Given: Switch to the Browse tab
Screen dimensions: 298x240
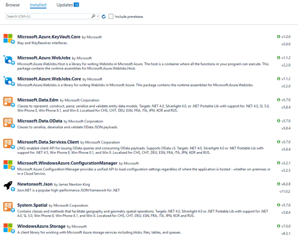Looking at the screenshot, I should (13, 5).
